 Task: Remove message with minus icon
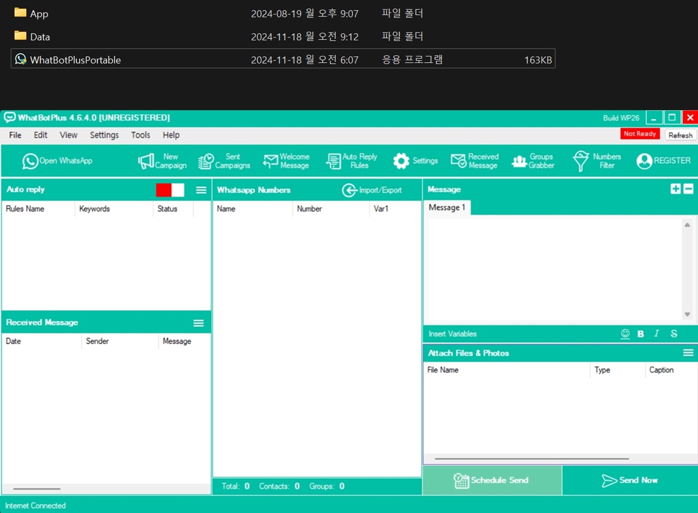[688, 189]
